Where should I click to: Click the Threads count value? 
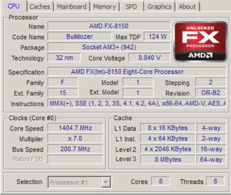[x=215, y=181]
